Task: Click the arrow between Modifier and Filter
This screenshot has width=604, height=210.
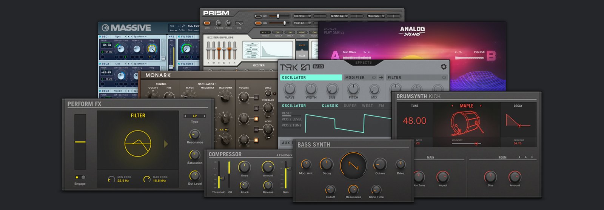Action: pyautogui.click(x=381, y=77)
